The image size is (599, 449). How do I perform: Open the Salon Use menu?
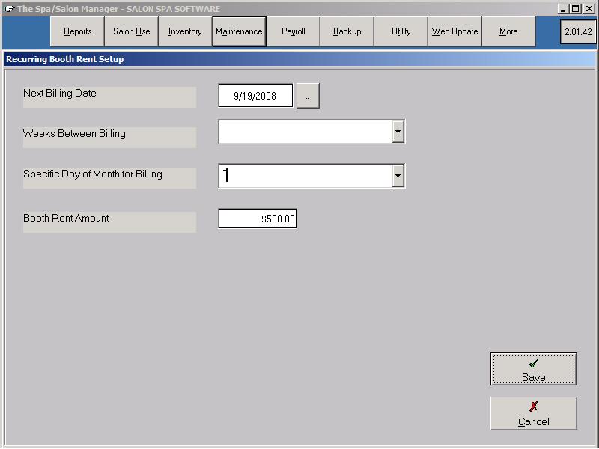131,31
